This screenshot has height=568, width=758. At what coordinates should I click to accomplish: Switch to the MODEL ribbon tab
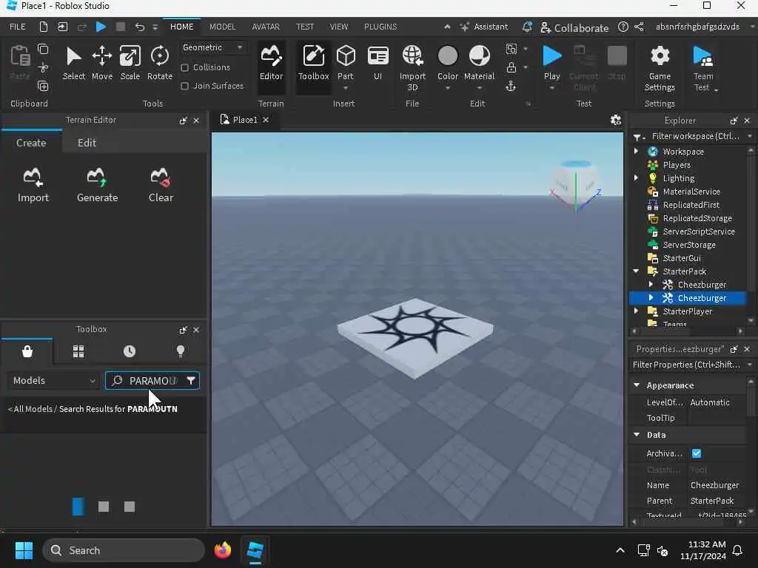[x=222, y=27]
